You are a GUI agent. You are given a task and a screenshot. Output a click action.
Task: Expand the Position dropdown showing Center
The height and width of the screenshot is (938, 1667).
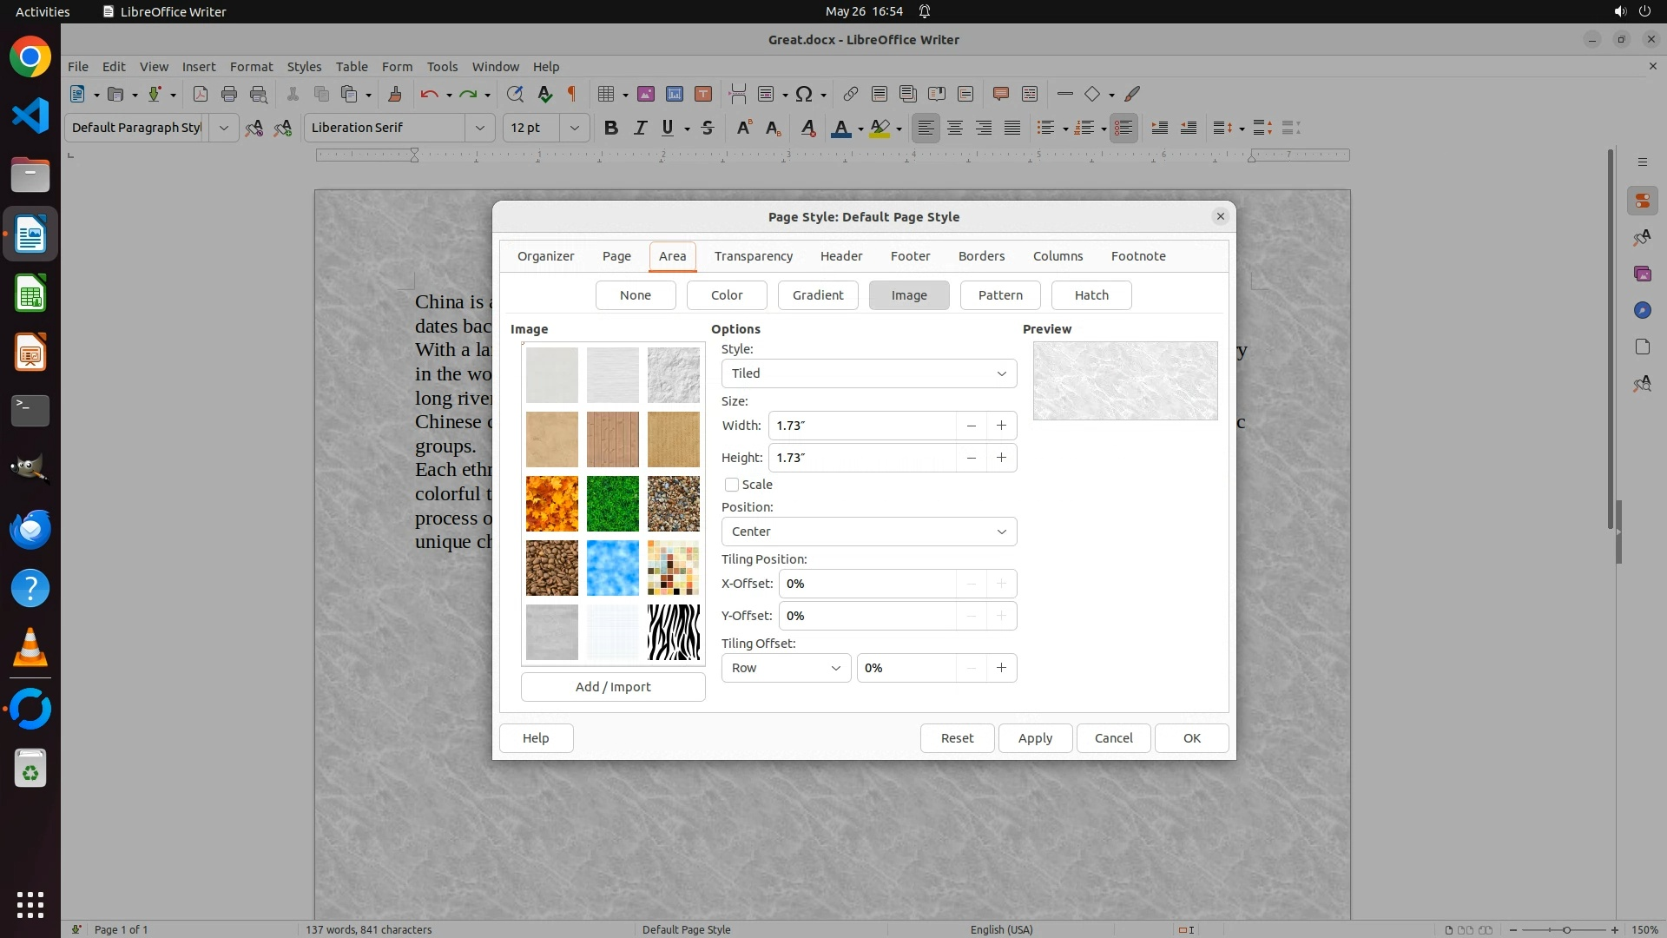pyautogui.click(x=868, y=532)
